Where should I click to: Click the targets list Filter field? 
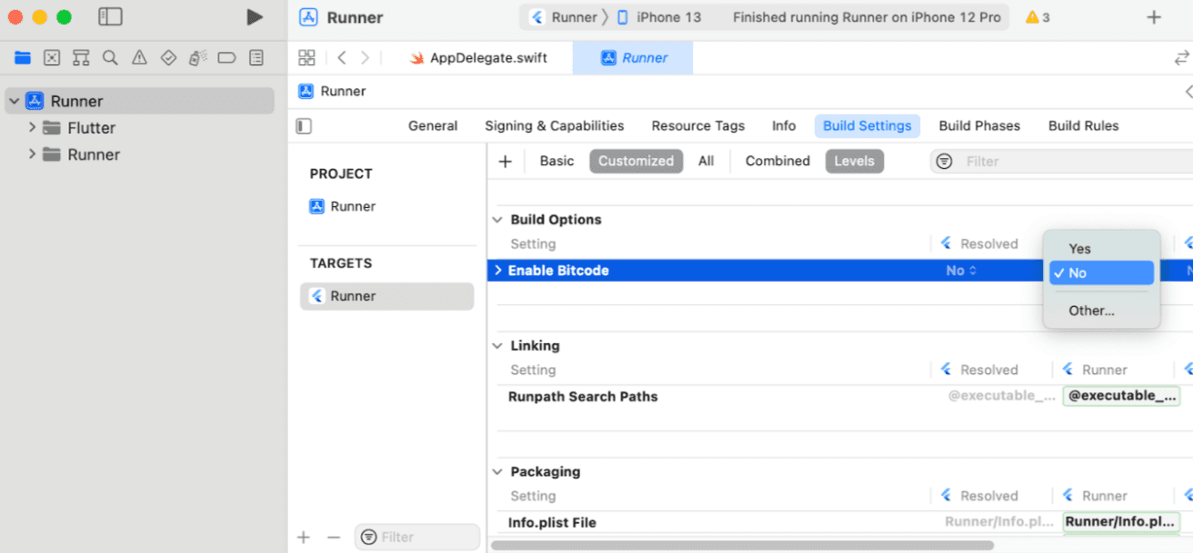click(417, 538)
